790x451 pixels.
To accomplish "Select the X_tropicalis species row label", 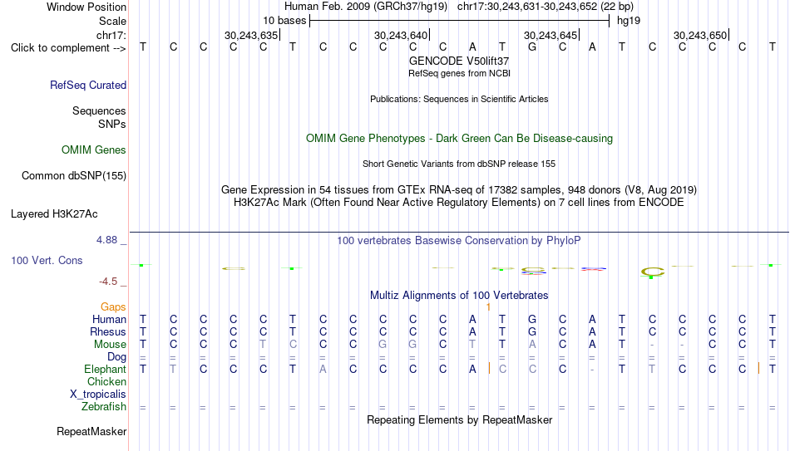I will [x=98, y=395].
